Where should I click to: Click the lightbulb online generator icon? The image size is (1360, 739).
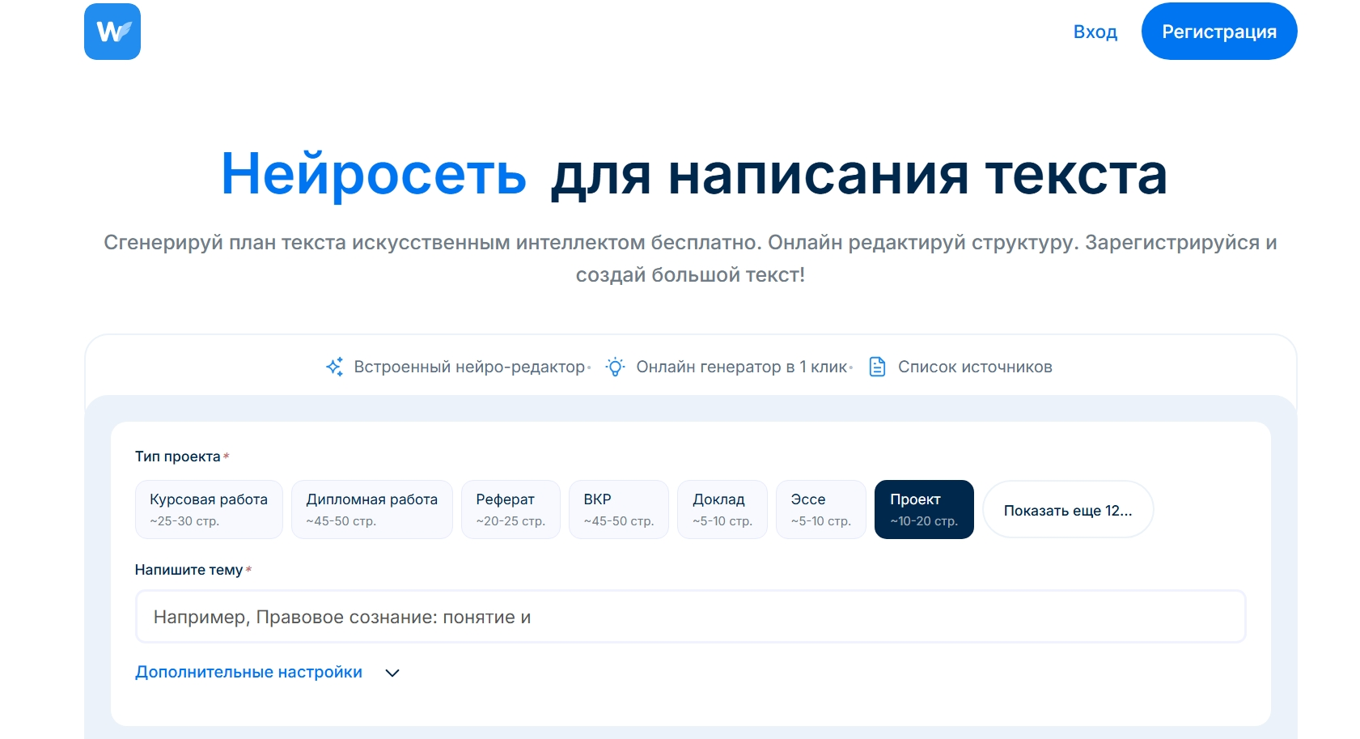click(x=615, y=367)
